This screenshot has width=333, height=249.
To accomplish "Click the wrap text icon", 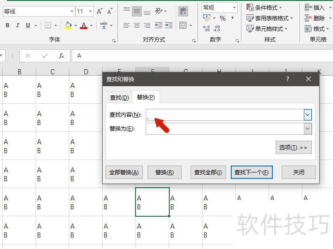I will coord(183,11).
